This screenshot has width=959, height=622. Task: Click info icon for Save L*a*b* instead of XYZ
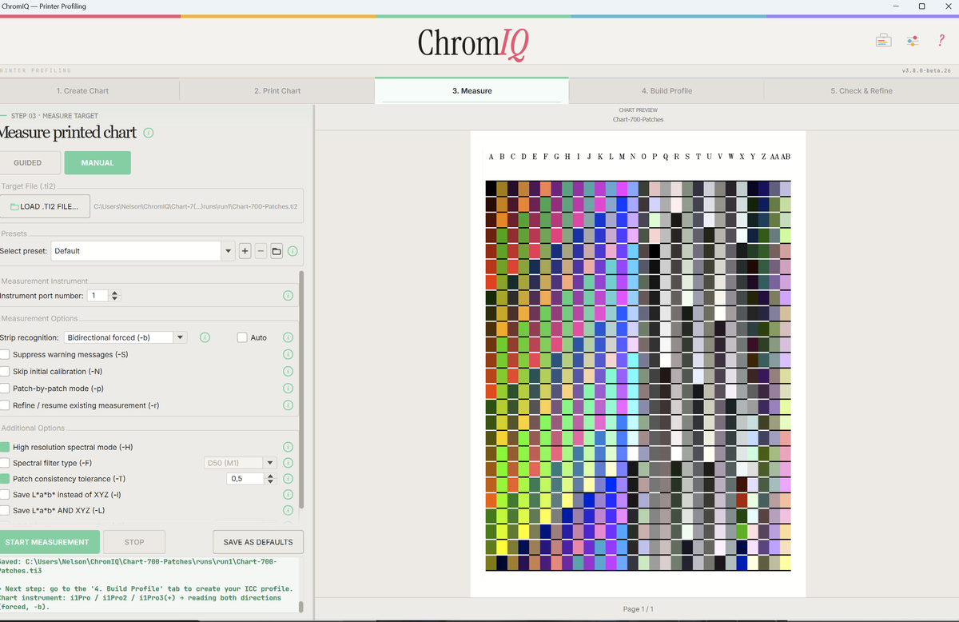pos(288,495)
